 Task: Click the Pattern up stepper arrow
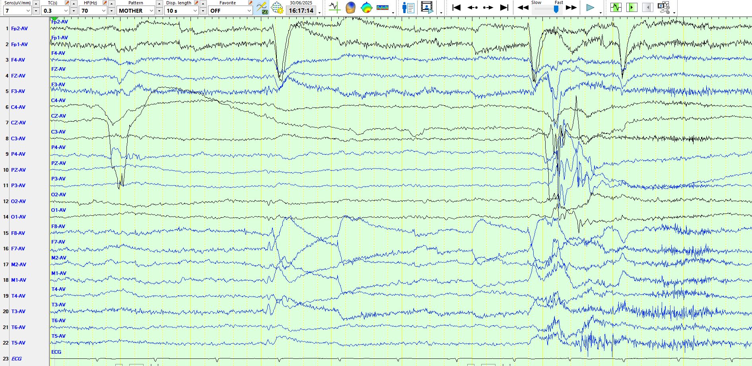(159, 4)
